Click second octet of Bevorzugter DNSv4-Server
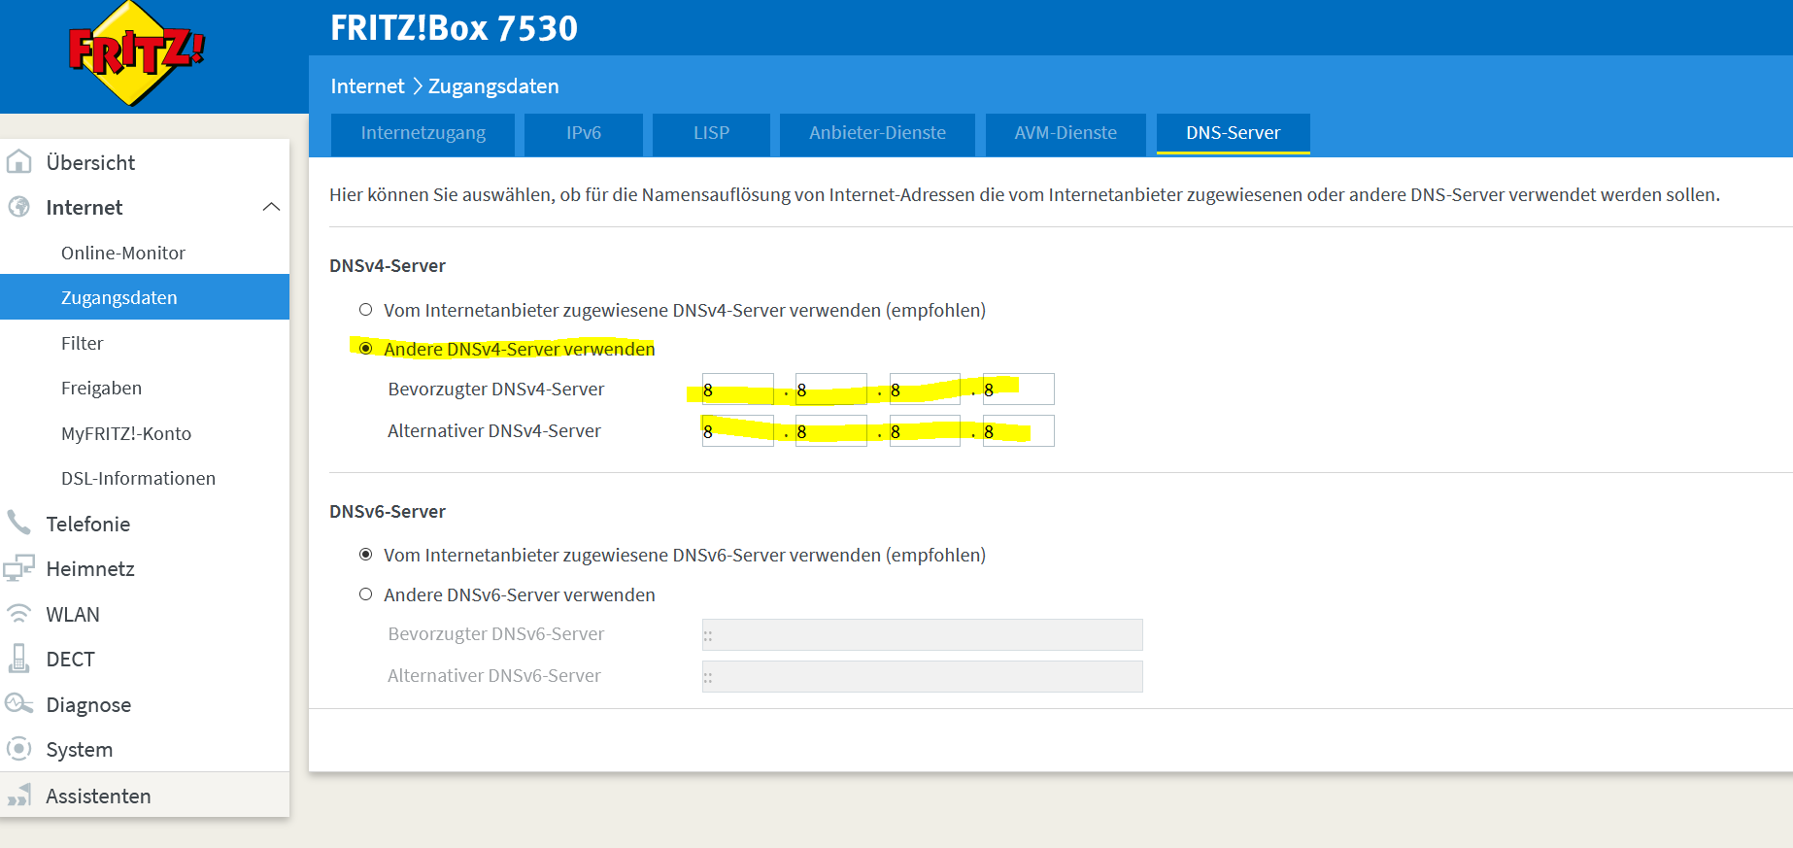1793x848 pixels. [x=831, y=389]
